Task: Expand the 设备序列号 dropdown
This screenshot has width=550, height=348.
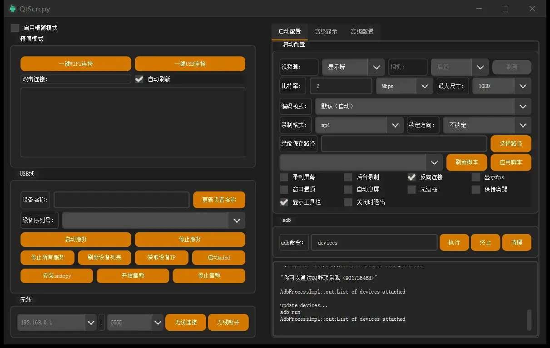Action: tap(154, 220)
